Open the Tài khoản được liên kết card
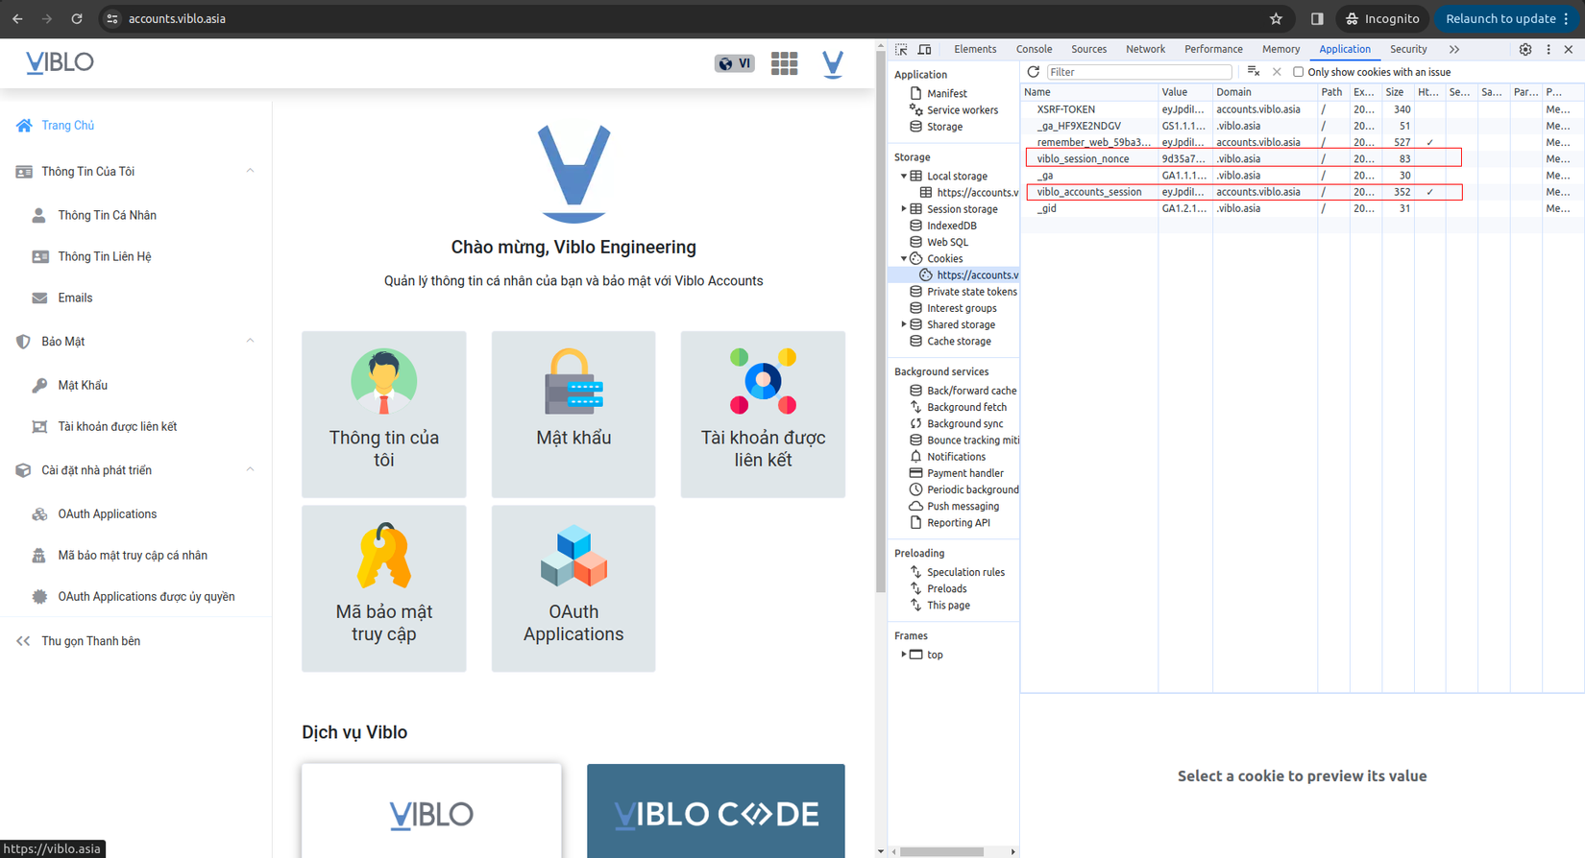1585x858 pixels. pyautogui.click(x=763, y=415)
